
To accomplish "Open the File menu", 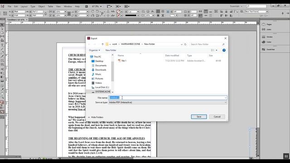I will [x=10, y=6].
